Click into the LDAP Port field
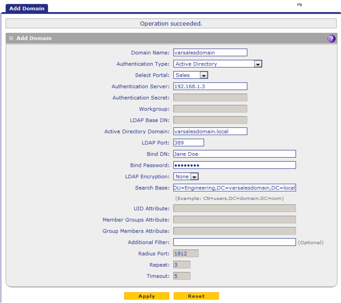The image size is (341, 303). point(188,143)
